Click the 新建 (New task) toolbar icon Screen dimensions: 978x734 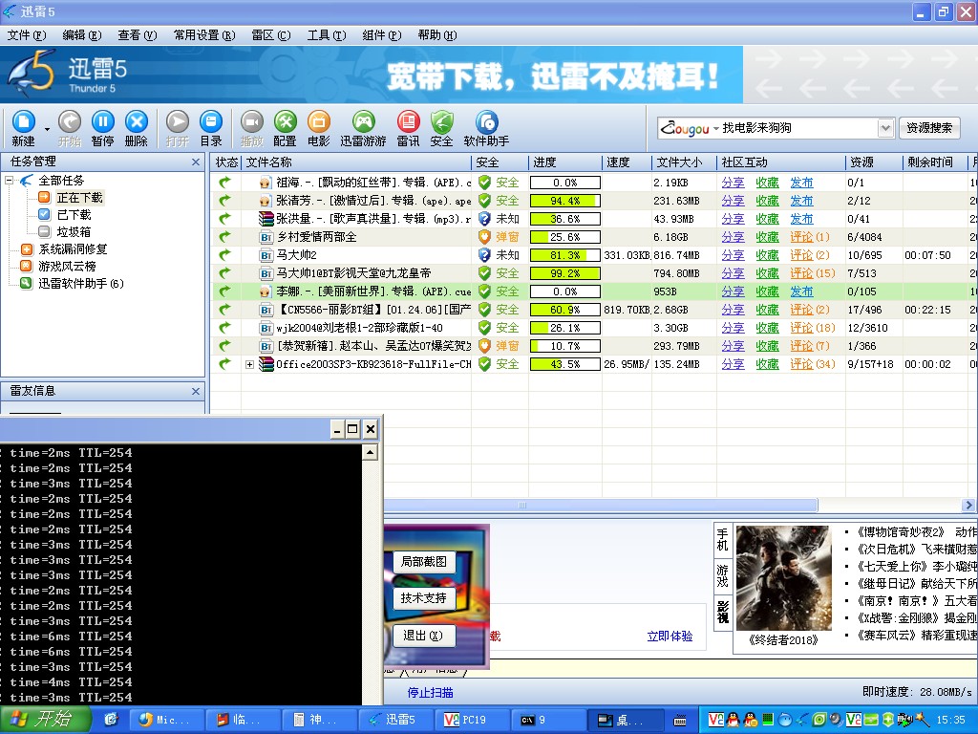[x=23, y=122]
